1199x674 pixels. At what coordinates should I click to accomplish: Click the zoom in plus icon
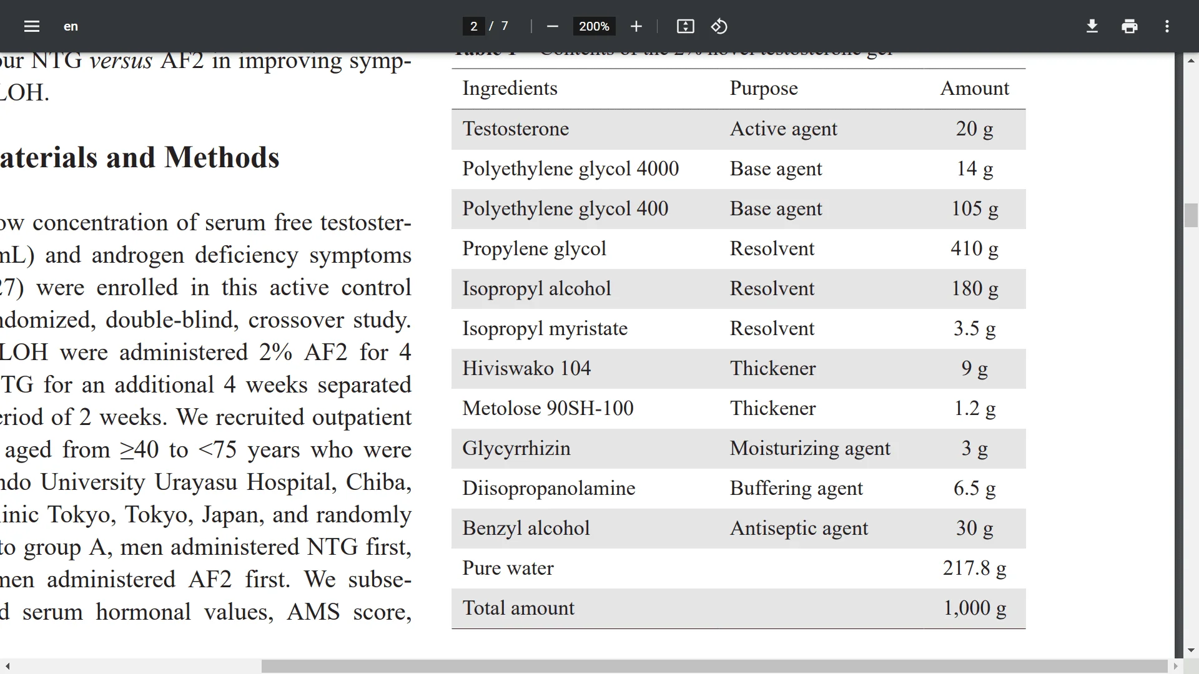tap(636, 26)
